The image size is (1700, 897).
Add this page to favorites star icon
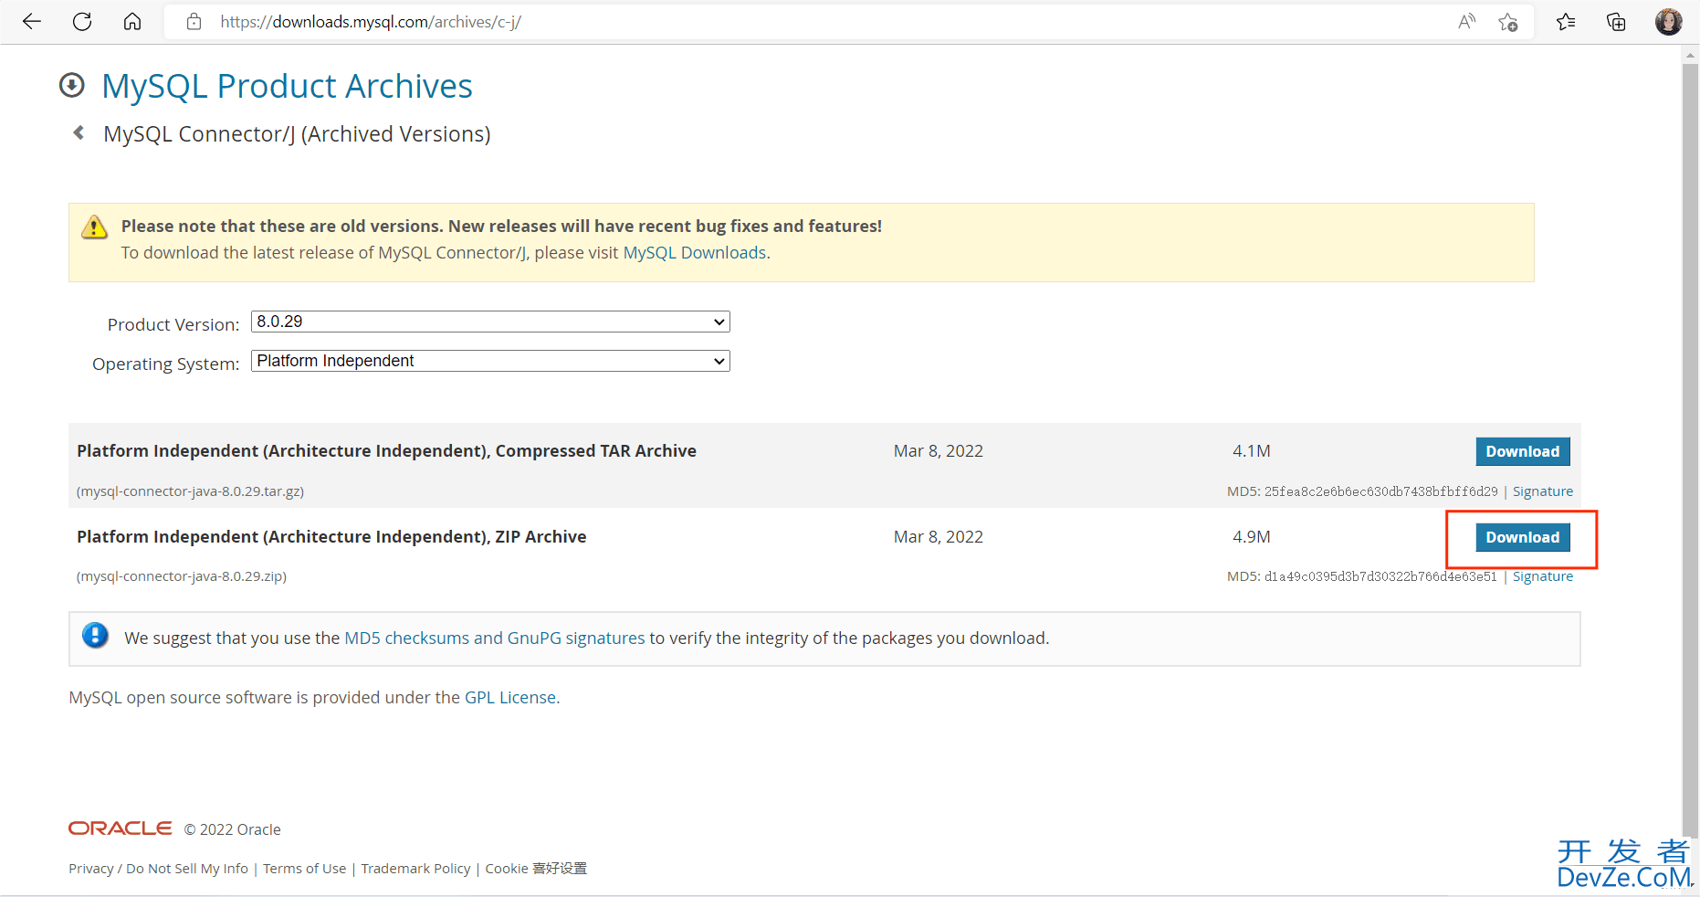click(x=1508, y=22)
